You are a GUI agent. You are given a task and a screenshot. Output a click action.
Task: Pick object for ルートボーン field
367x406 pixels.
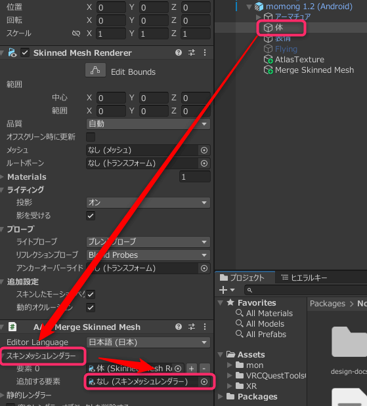pos(204,163)
